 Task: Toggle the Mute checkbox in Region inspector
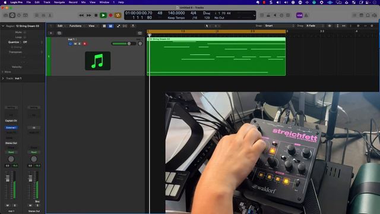(x=25, y=32)
